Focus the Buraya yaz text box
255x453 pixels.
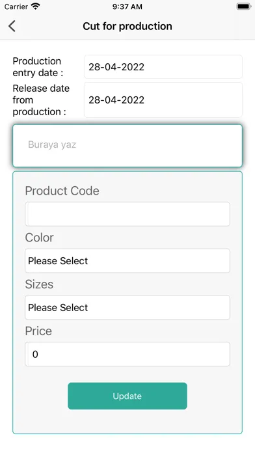tap(127, 146)
